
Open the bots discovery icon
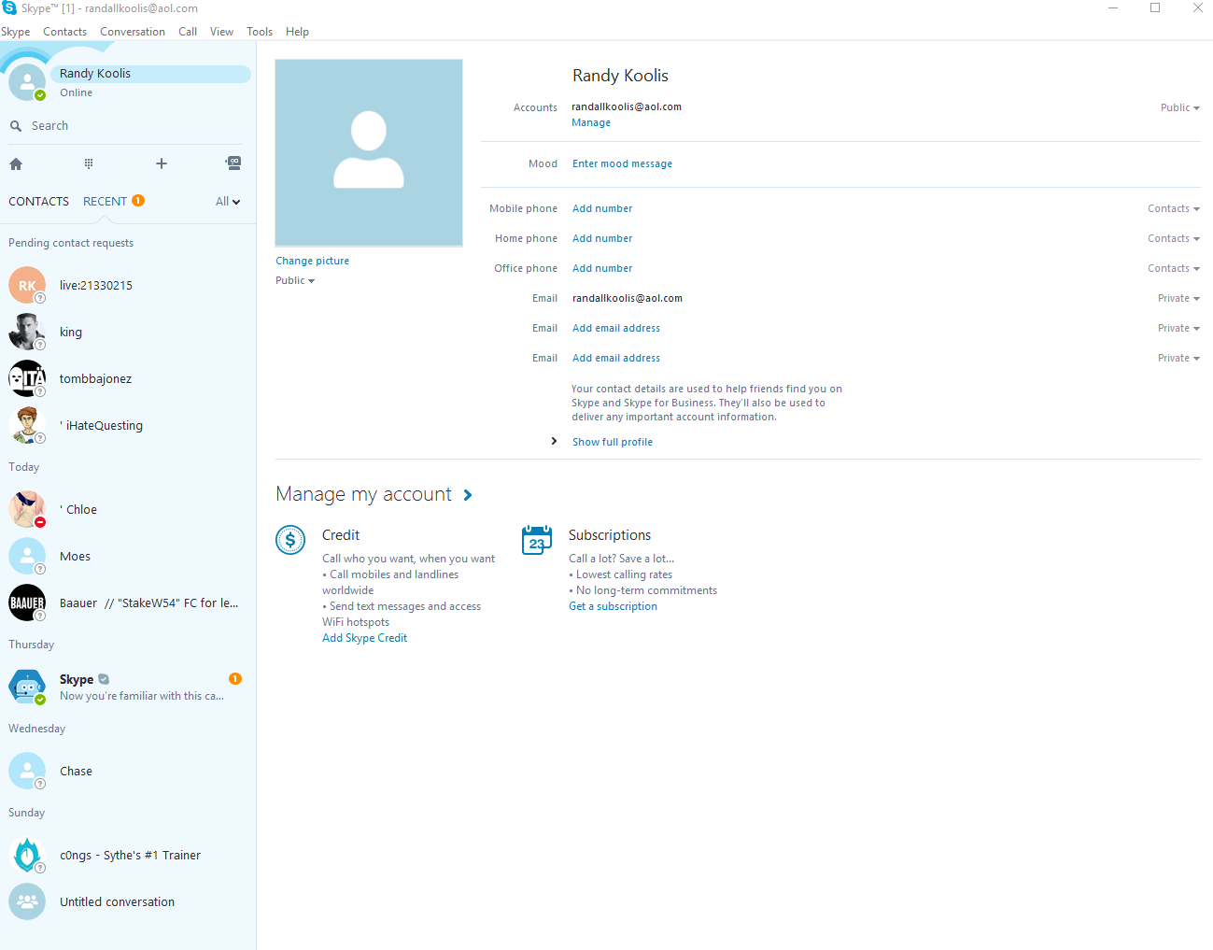click(233, 163)
